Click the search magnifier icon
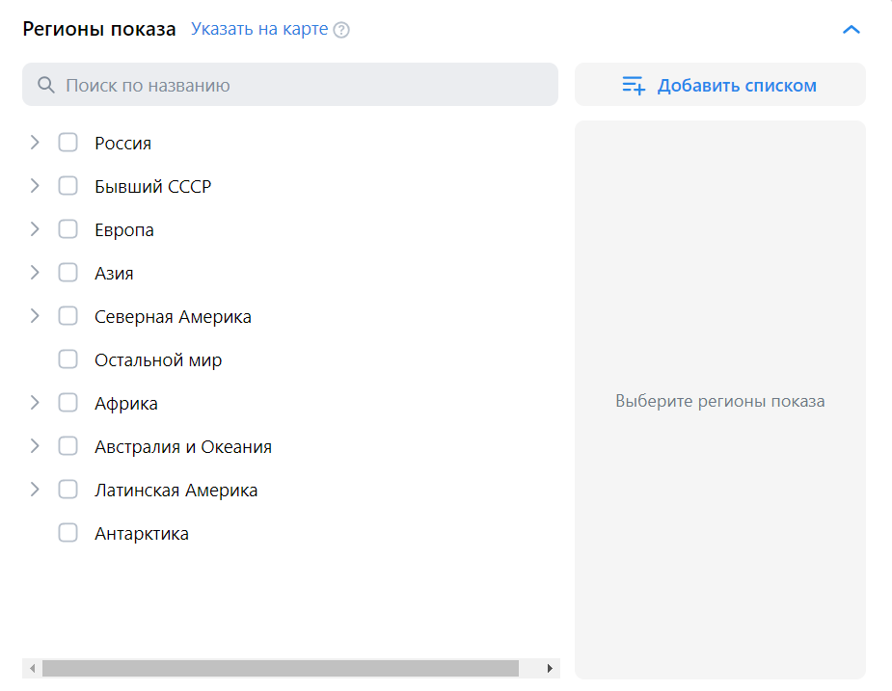 (x=45, y=85)
